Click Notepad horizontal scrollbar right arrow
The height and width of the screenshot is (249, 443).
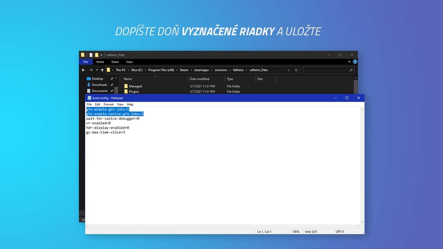[x=358, y=226]
